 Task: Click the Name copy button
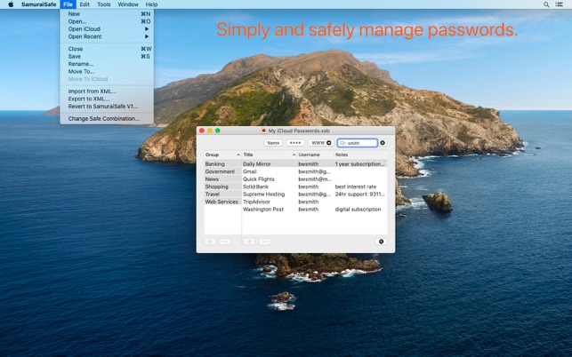[x=273, y=143]
